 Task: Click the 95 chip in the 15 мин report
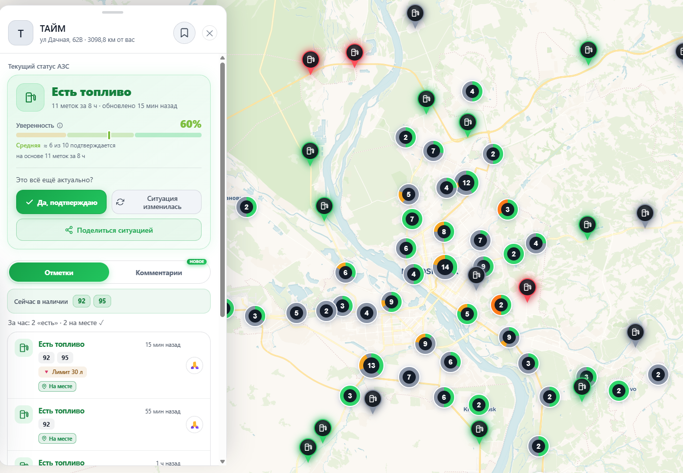point(65,358)
